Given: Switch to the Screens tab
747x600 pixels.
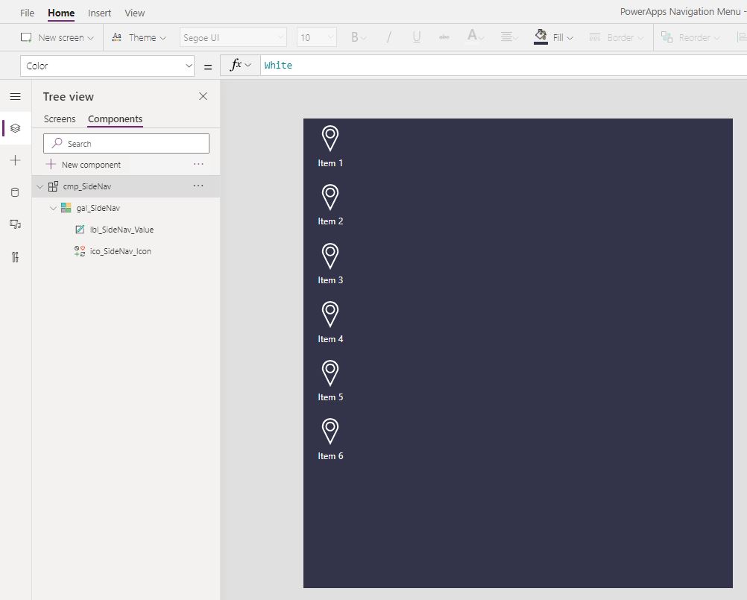Looking at the screenshot, I should (60, 119).
